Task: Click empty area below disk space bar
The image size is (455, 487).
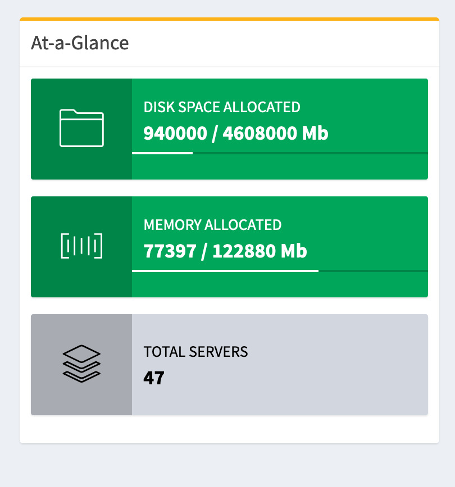Action: 281,167
